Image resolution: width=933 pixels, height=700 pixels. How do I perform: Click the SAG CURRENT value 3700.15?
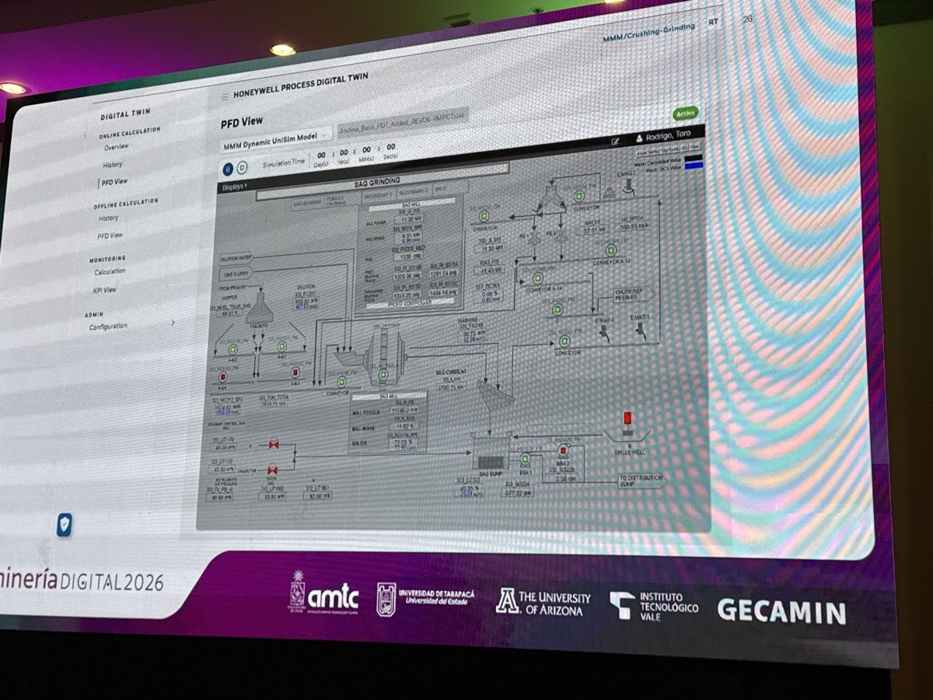452,388
